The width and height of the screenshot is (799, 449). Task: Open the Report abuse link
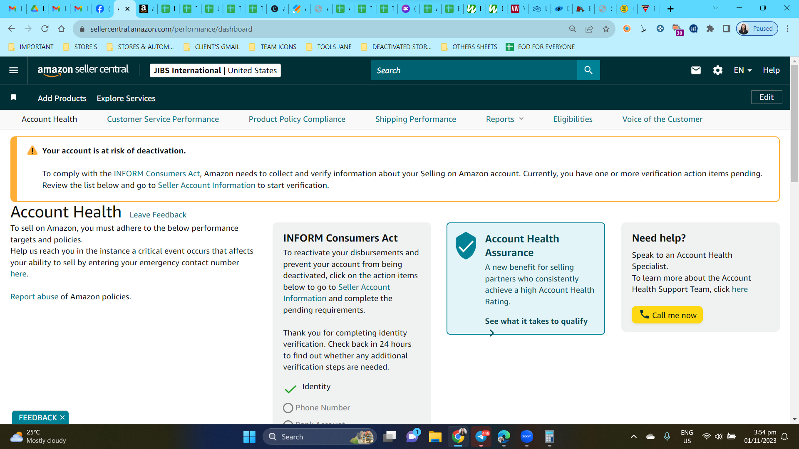click(x=35, y=296)
